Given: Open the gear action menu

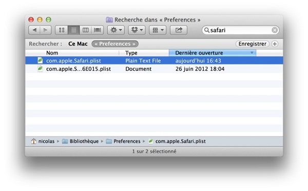Looking at the screenshot, I should pyautogui.click(x=116, y=30).
